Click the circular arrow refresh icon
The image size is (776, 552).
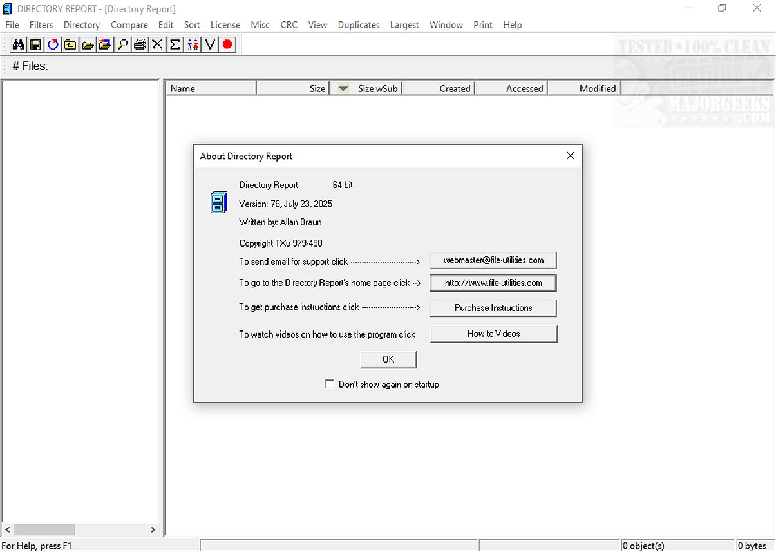tap(53, 44)
